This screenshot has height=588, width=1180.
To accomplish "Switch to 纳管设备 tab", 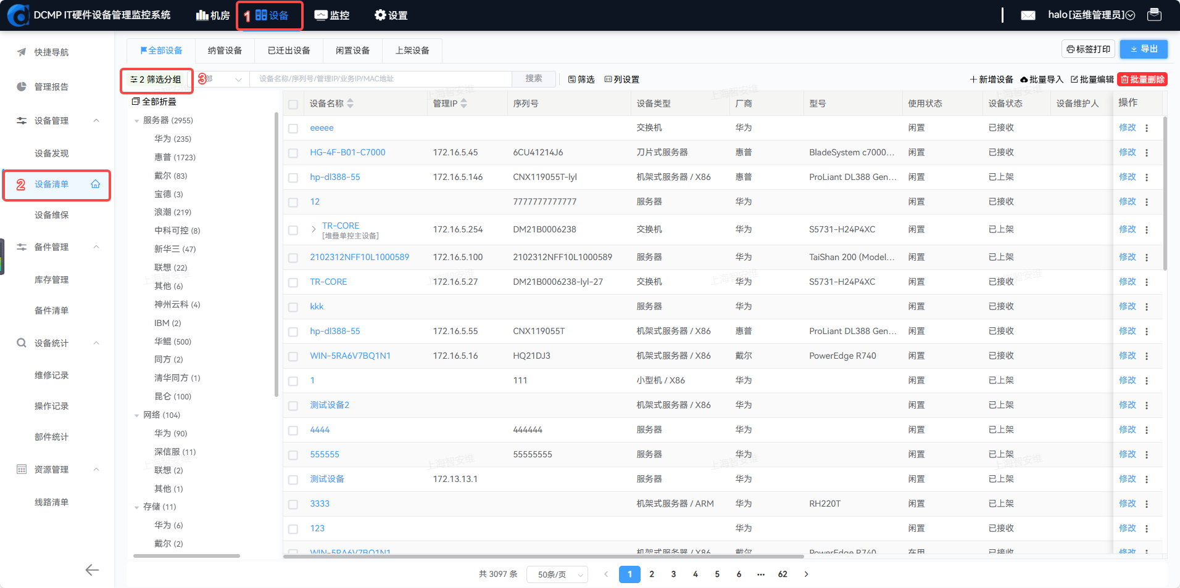I will point(225,51).
